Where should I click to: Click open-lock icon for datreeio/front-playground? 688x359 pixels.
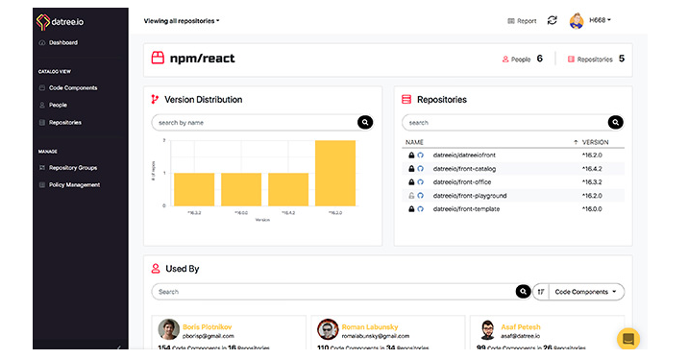411,196
